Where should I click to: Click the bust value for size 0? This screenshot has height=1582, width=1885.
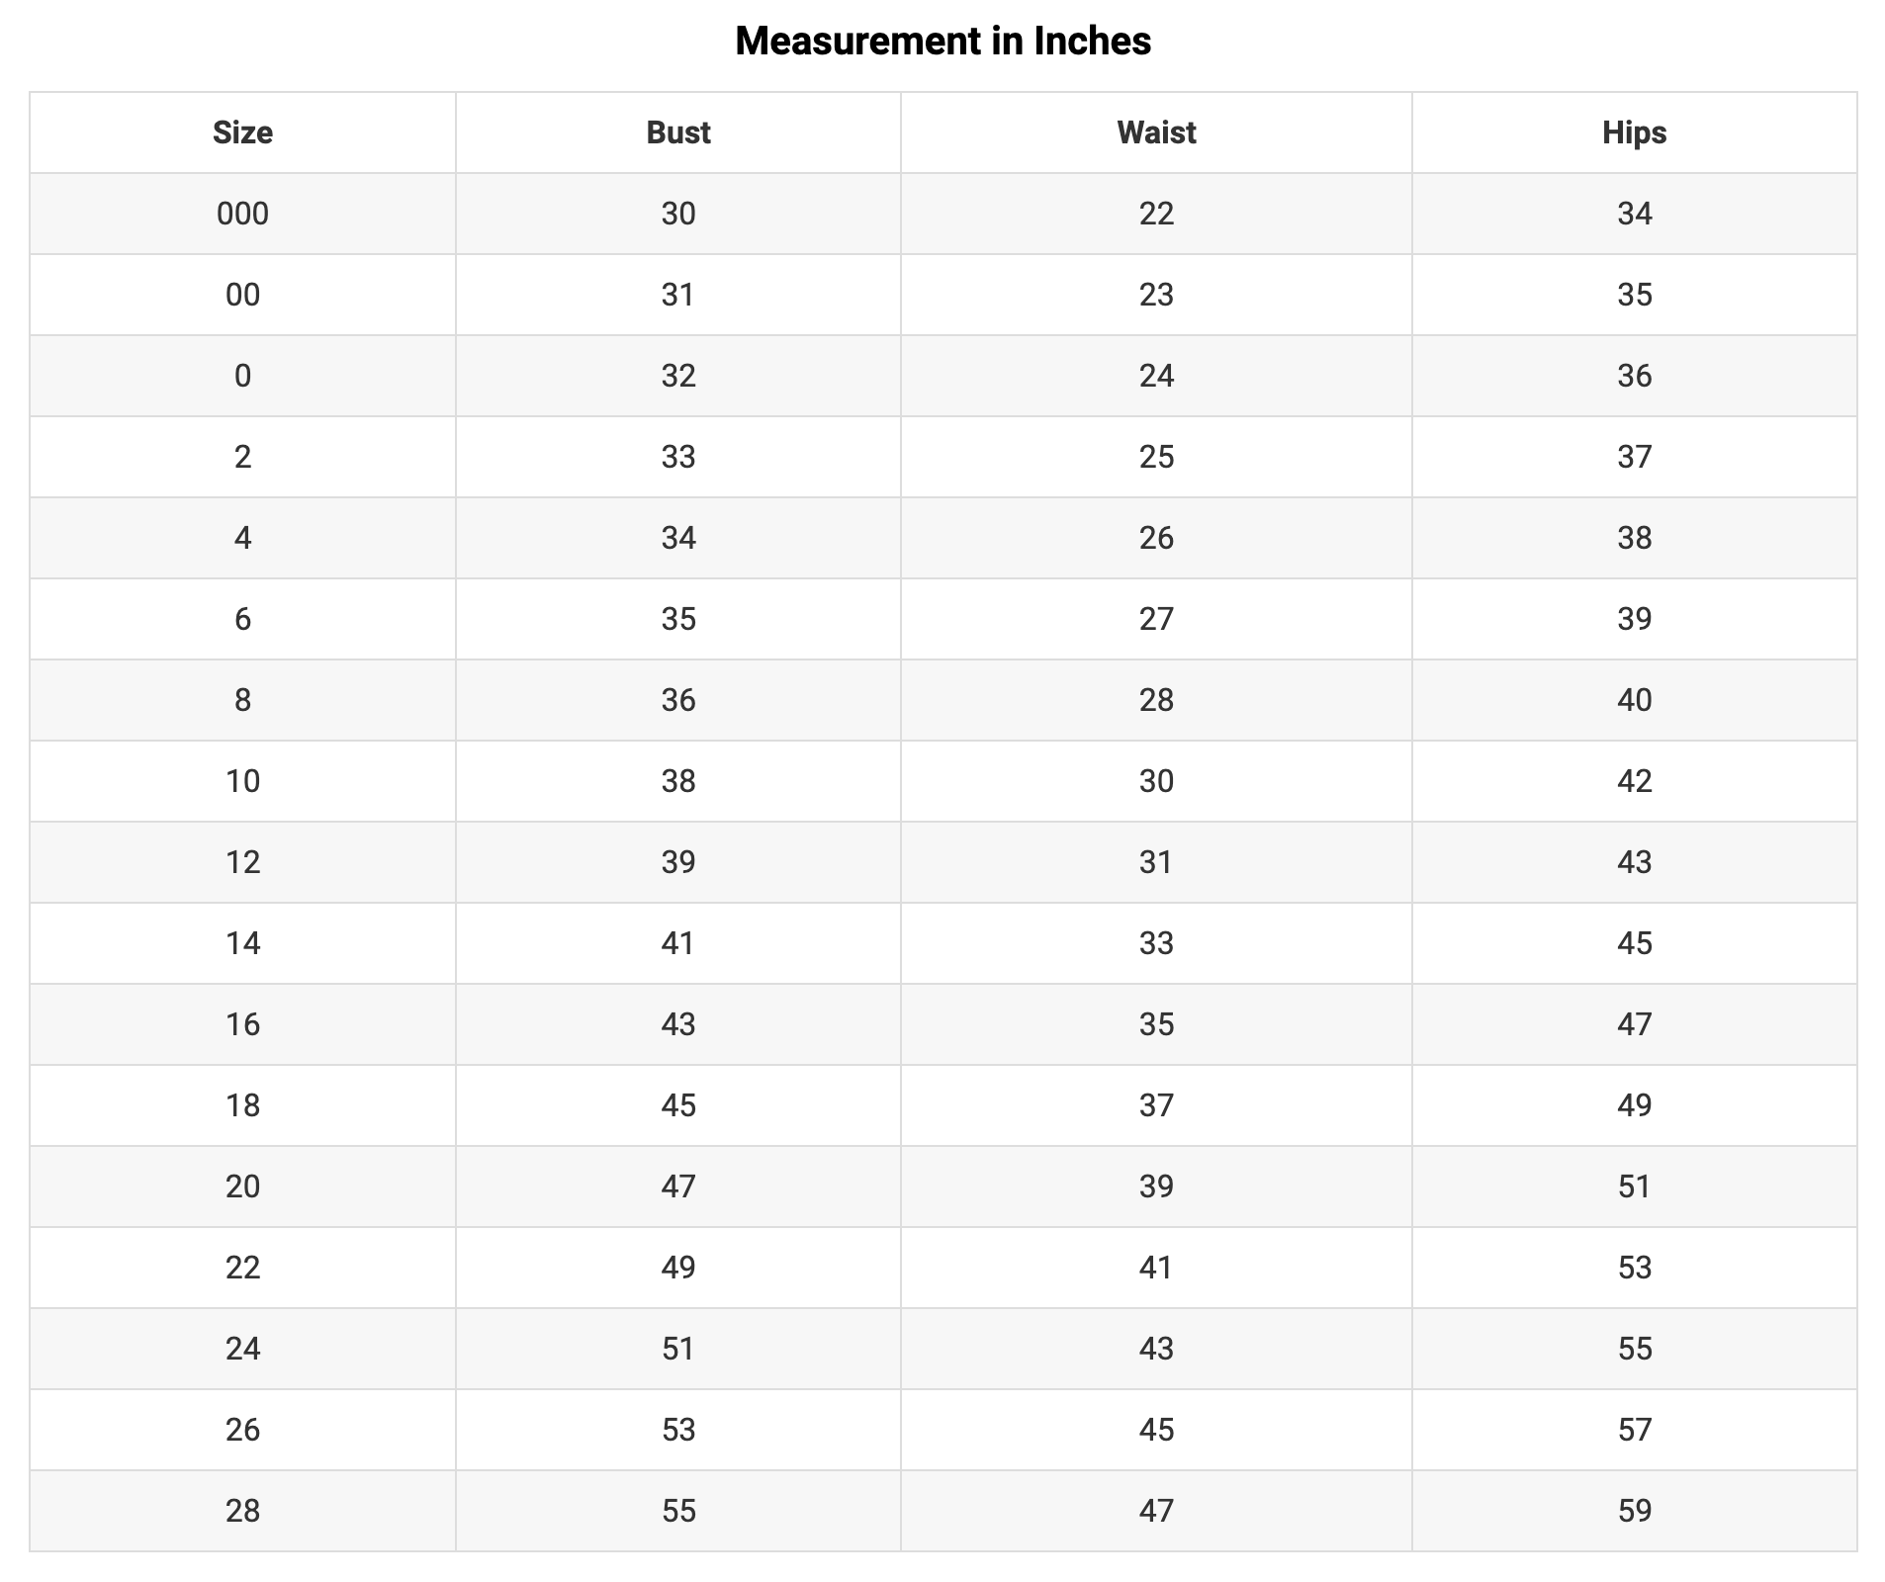click(x=677, y=376)
